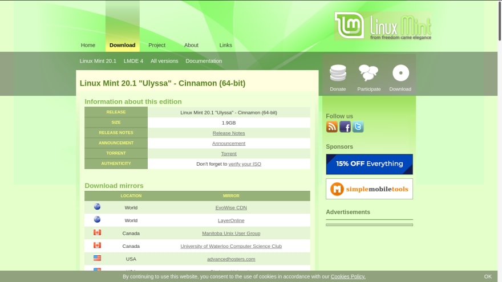502x282 pixels.
Task: Open the Release Notes link
Action: 229,133
